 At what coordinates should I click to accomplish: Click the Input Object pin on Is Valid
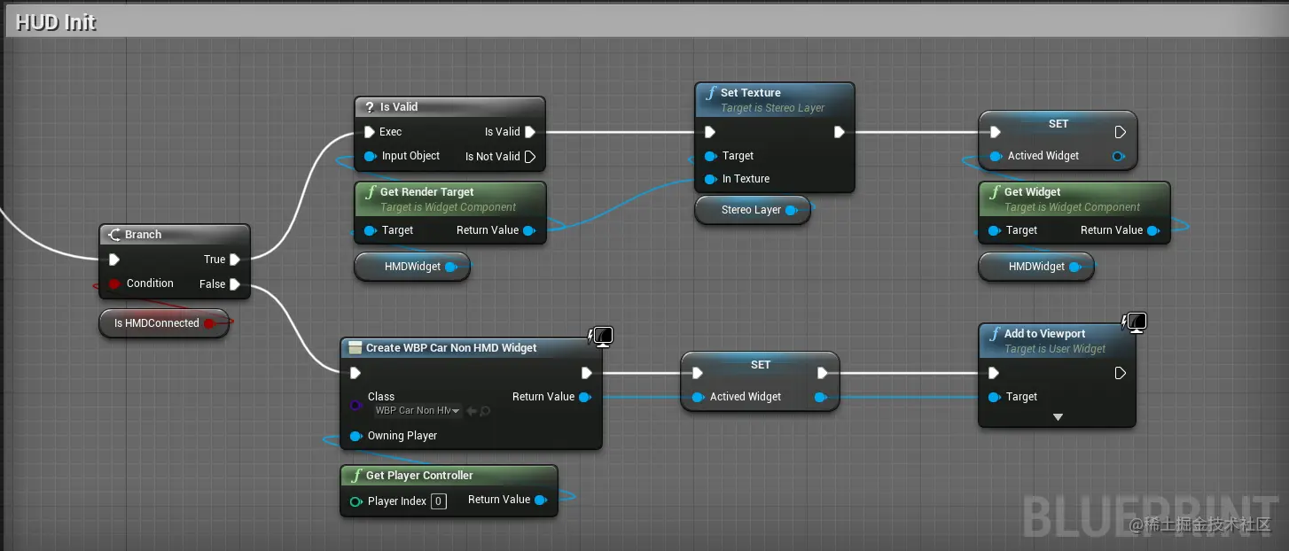tap(370, 156)
